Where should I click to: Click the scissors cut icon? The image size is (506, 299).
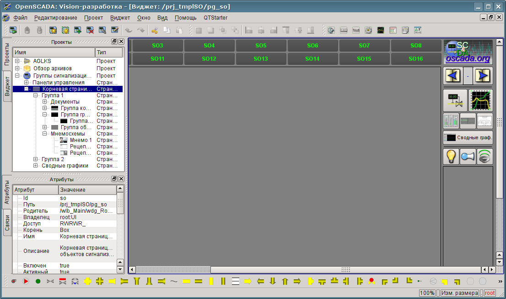pyautogui.click(x=155, y=31)
